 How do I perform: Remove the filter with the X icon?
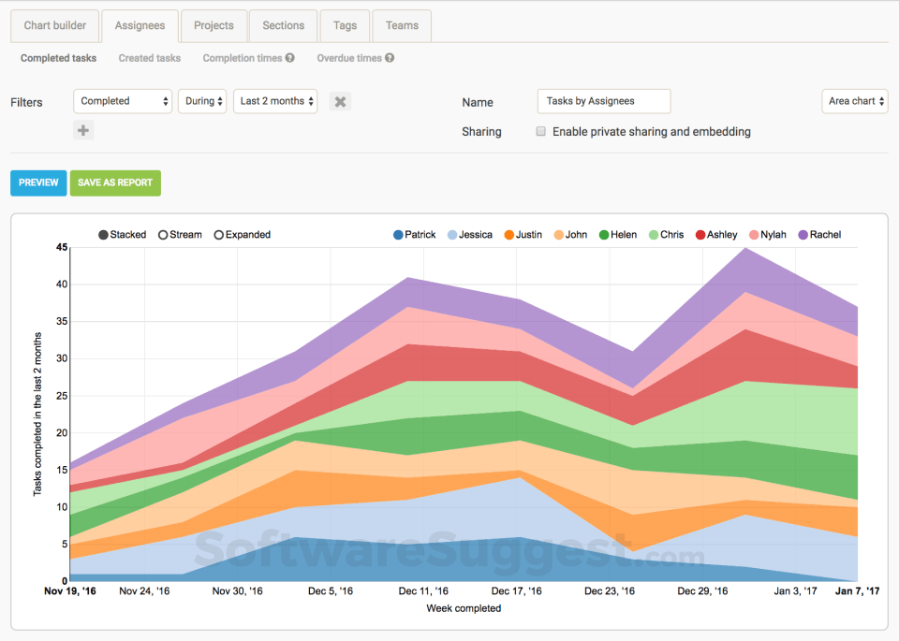coord(341,102)
